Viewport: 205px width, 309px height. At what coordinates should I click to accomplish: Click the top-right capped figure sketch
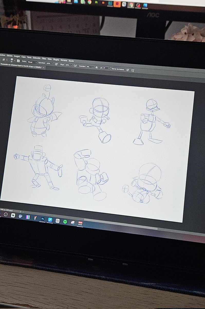pyautogui.click(x=152, y=122)
